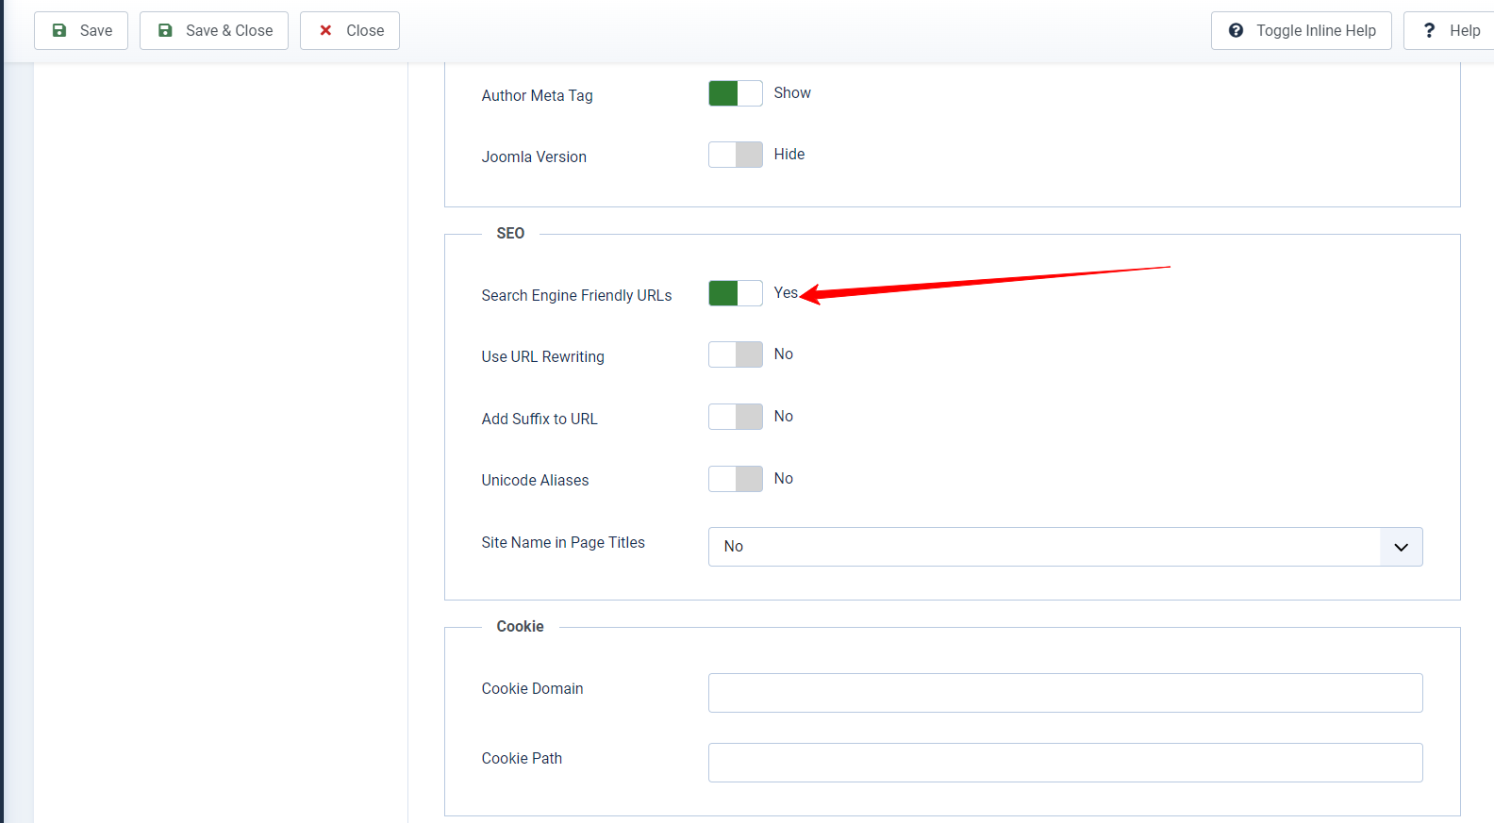Click the Add Suffix to URL label
Image resolution: width=1494 pixels, height=823 pixels.
click(x=539, y=419)
